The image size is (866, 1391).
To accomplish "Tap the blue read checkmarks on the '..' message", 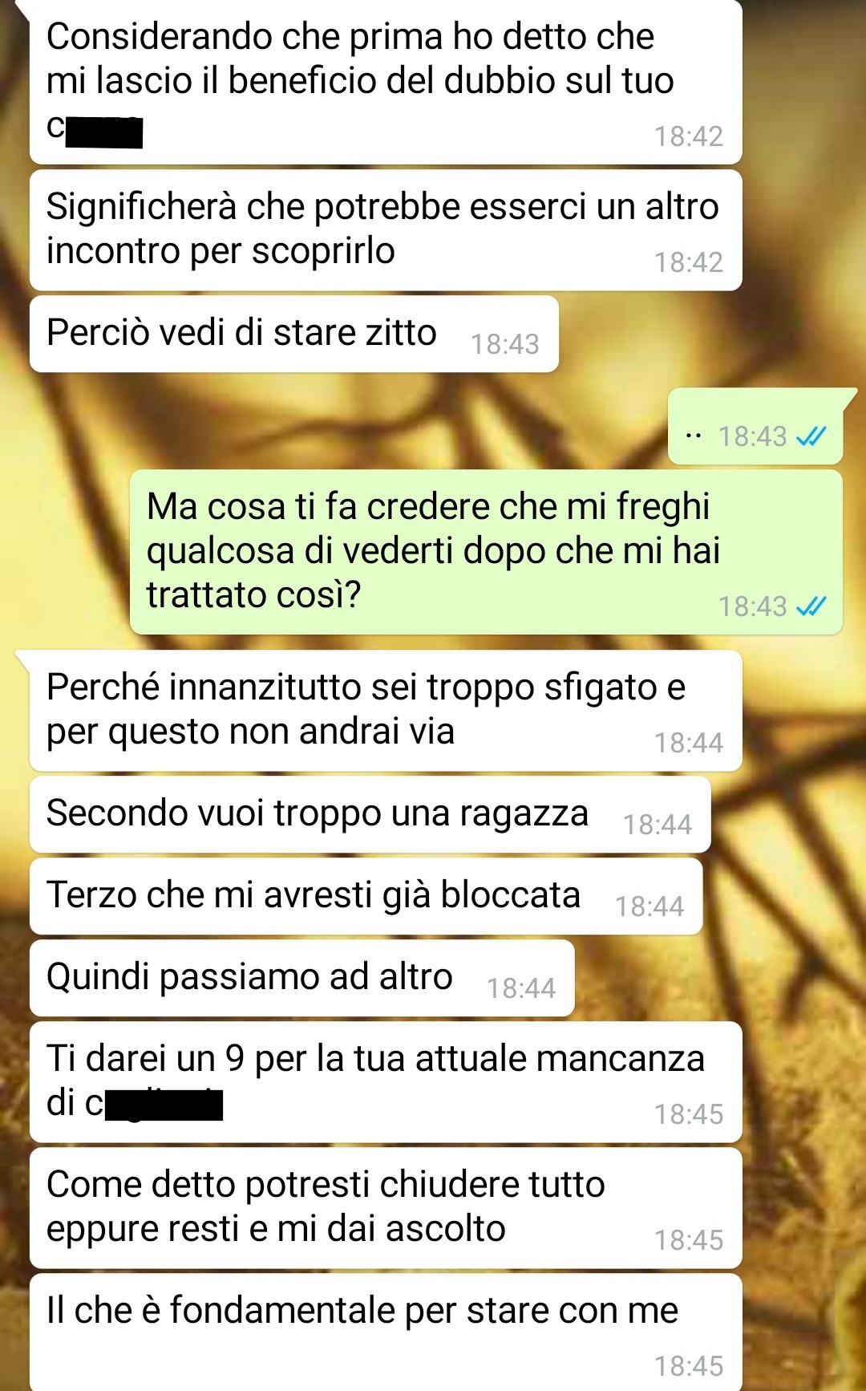I will (811, 436).
